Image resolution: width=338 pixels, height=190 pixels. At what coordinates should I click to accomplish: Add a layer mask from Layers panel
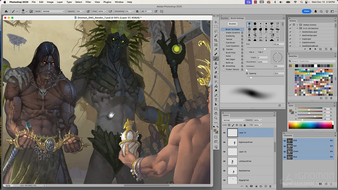tap(251, 186)
